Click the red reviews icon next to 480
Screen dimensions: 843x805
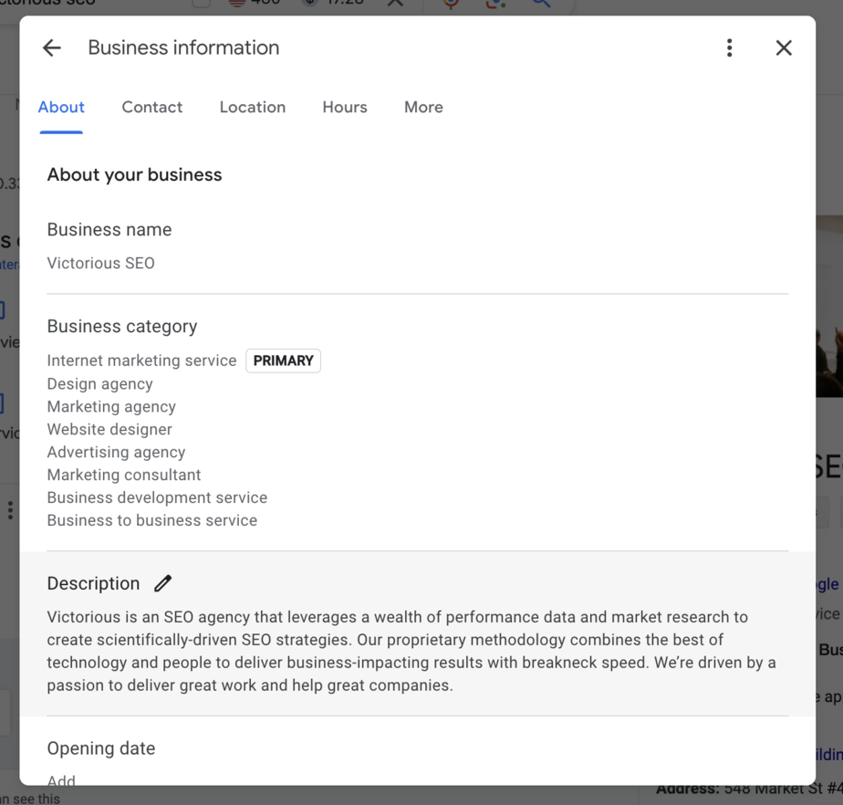[x=235, y=4]
